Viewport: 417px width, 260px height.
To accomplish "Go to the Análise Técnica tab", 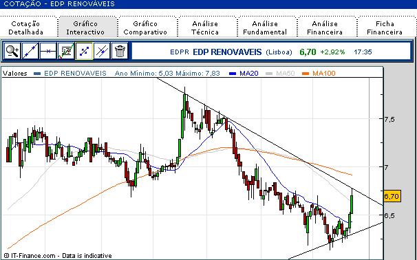I will point(205,28).
